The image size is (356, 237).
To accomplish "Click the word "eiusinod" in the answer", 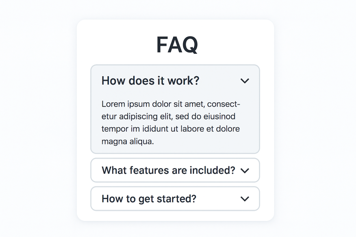I will 219,117.
